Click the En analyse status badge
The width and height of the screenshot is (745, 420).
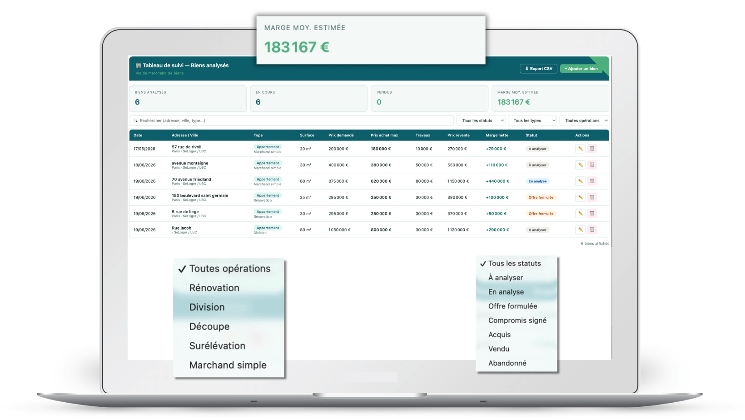[x=538, y=181]
